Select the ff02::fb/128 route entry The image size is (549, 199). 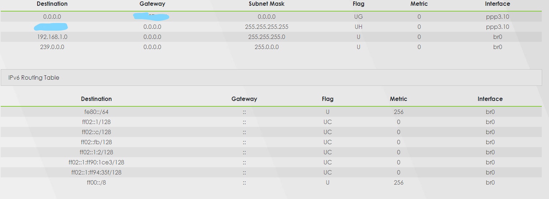(96, 142)
